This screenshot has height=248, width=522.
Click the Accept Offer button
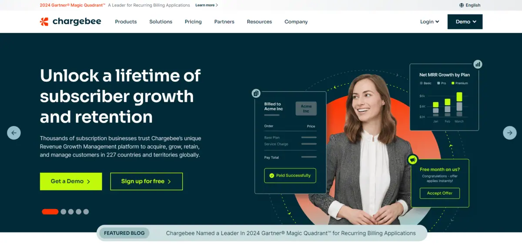coord(440,193)
